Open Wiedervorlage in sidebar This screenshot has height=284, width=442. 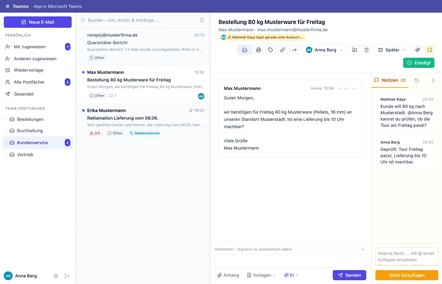pos(38,70)
